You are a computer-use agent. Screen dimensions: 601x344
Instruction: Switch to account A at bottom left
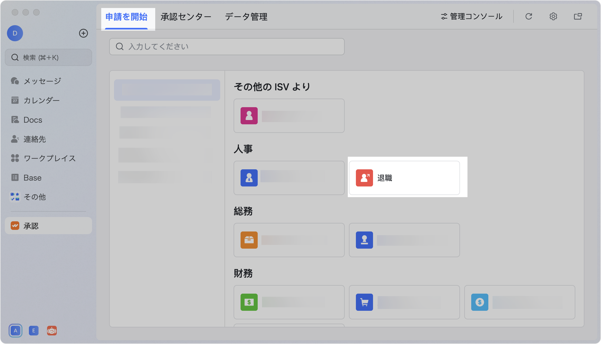click(16, 331)
